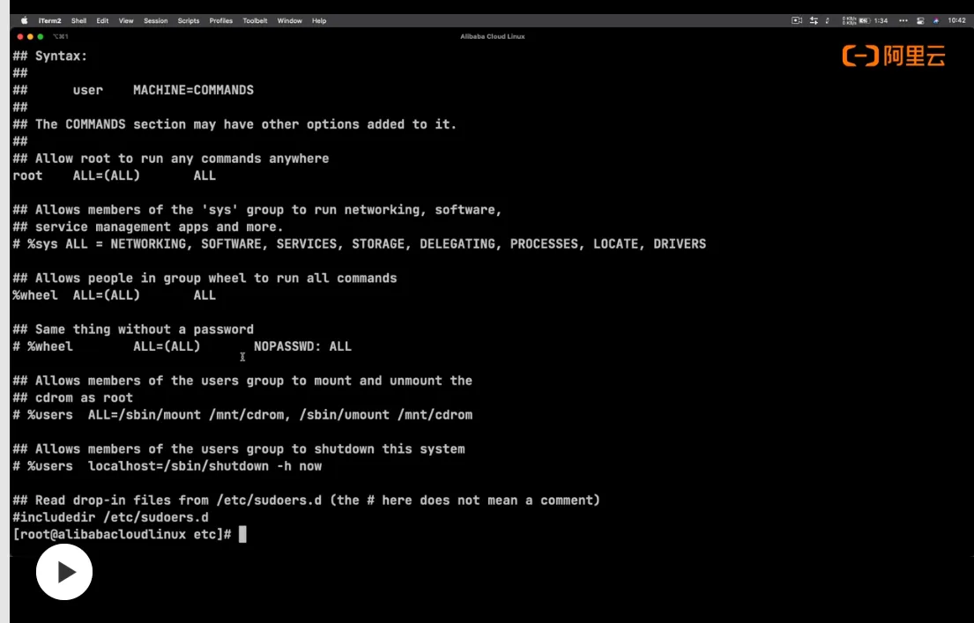Maximize the terminal with green button

[41, 37]
